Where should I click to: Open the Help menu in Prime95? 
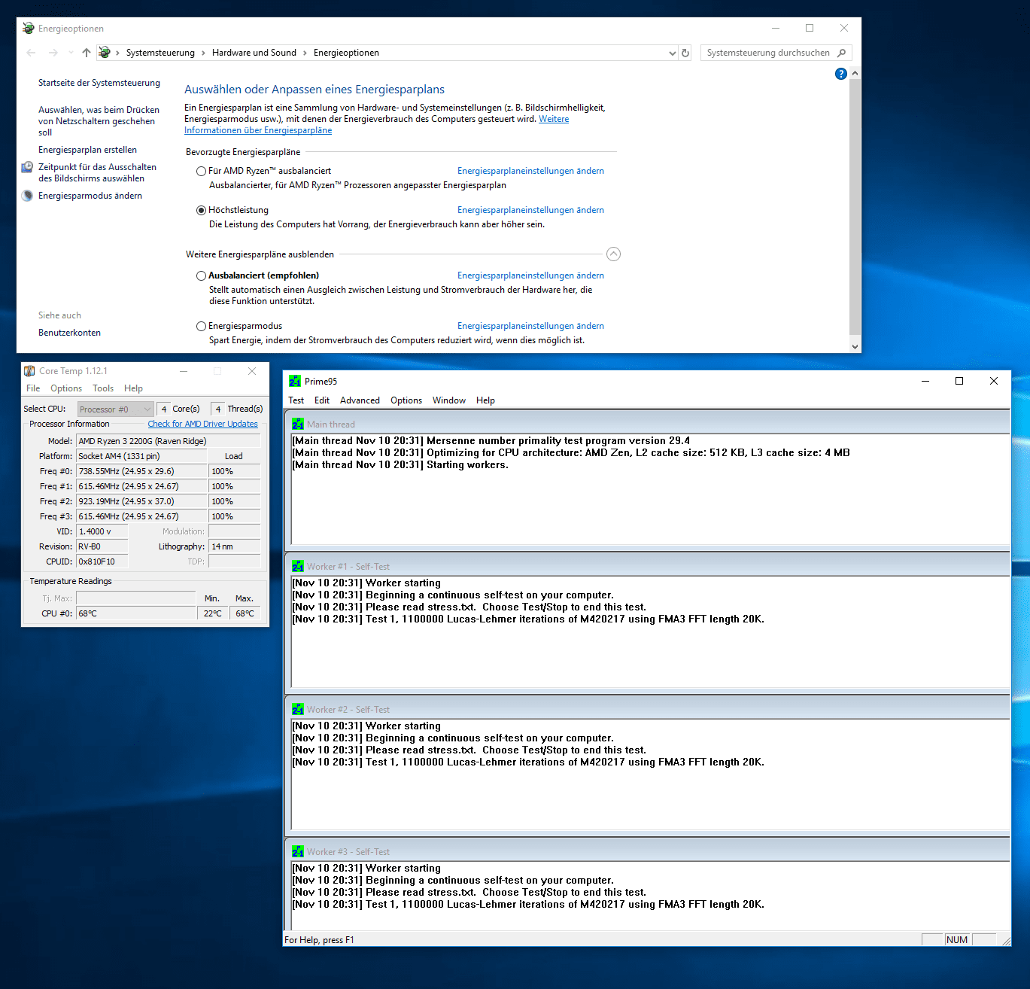[x=485, y=400]
